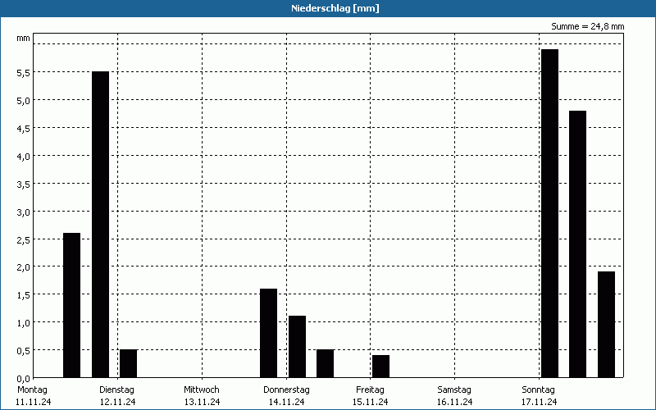656x410 pixels.
Task: Click the mm unit label
Action: coord(23,39)
